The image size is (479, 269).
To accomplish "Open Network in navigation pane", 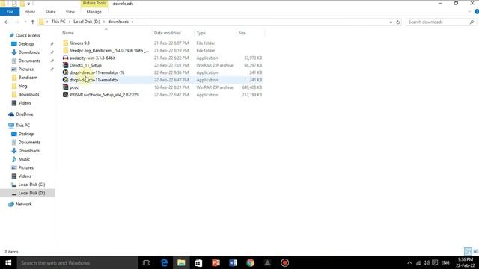I will click(x=23, y=204).
